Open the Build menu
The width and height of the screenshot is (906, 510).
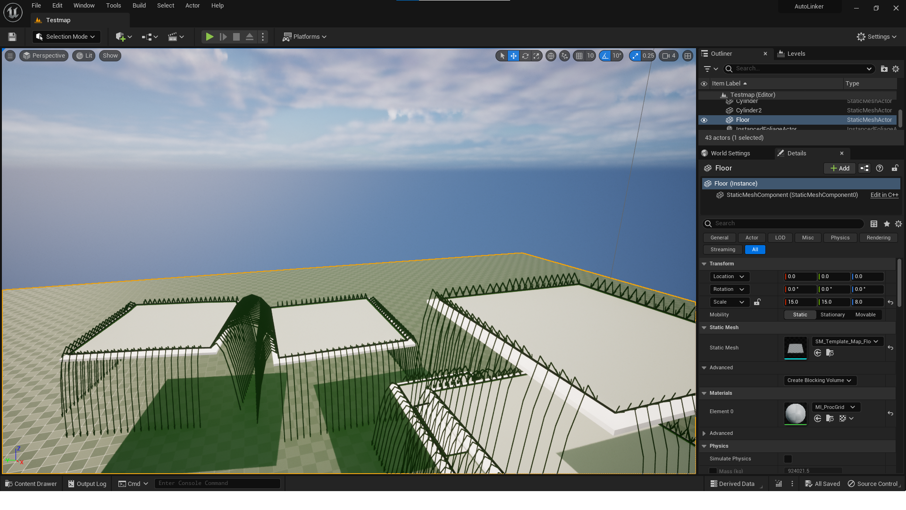[x=139, y=6]
